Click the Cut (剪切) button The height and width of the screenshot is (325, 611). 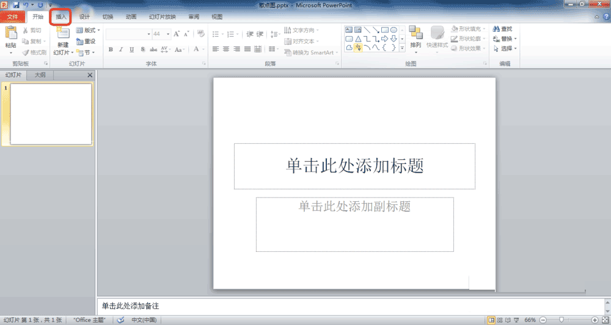click(32, 30)
